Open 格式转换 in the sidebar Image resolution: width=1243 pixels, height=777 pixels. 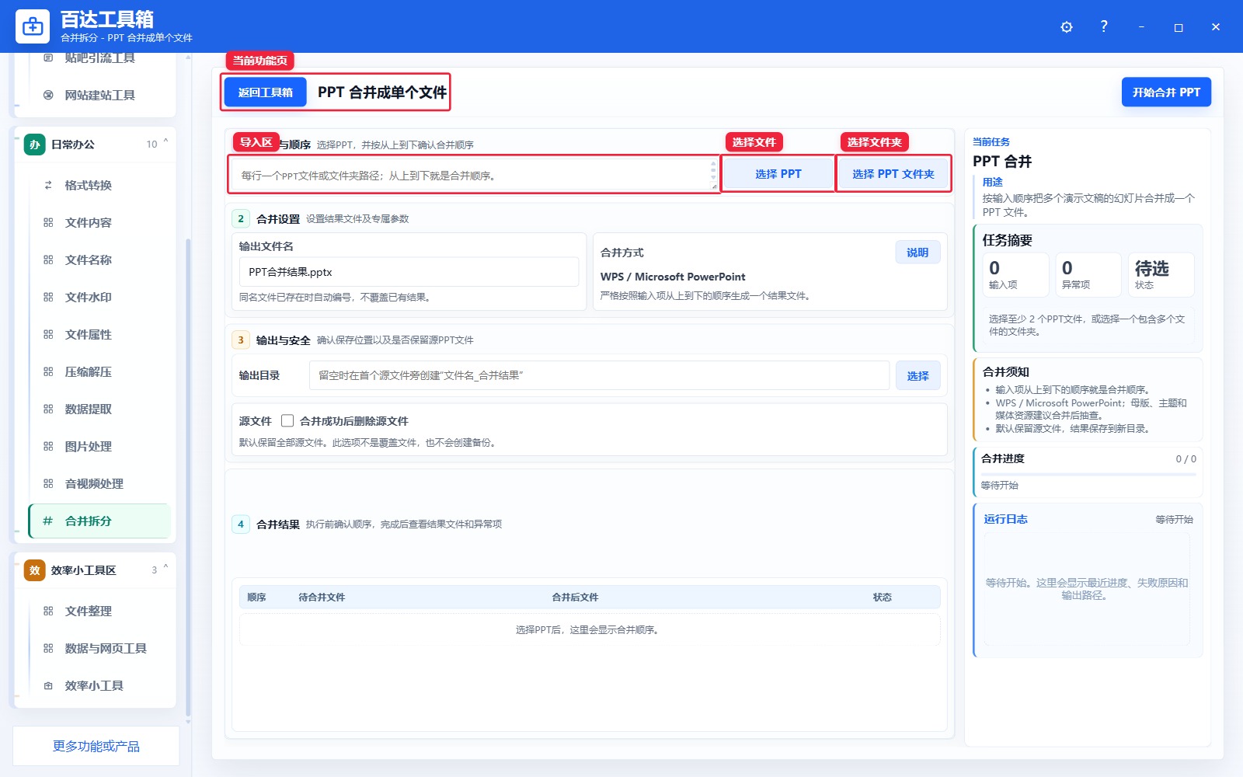(99, 185)
